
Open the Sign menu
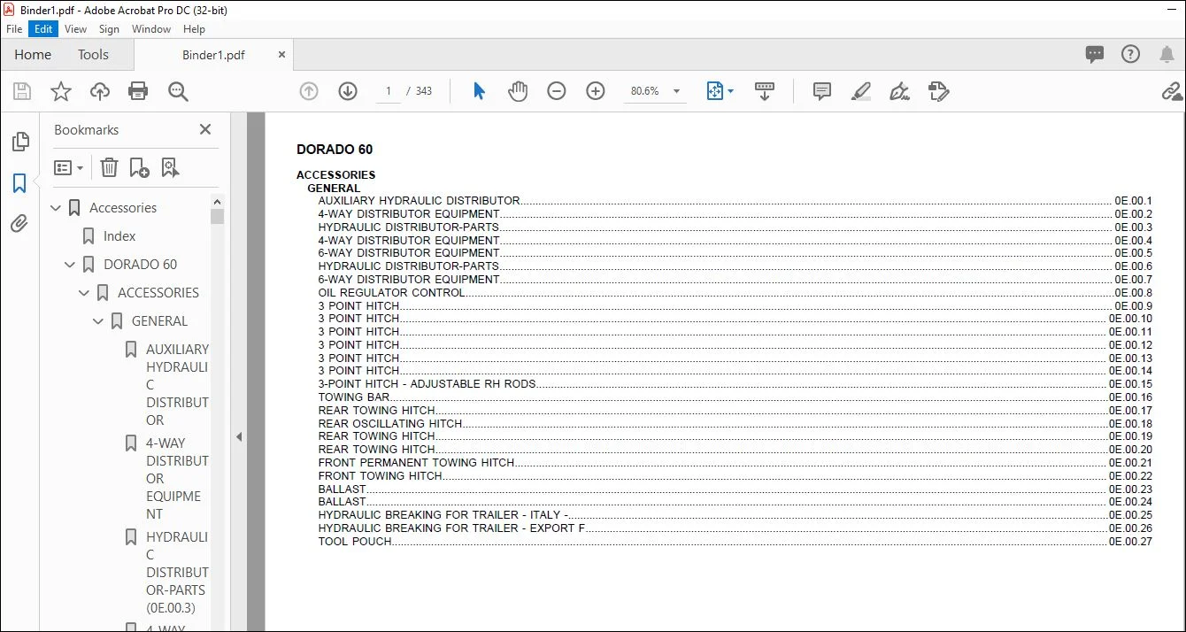[x=109, y=29]
